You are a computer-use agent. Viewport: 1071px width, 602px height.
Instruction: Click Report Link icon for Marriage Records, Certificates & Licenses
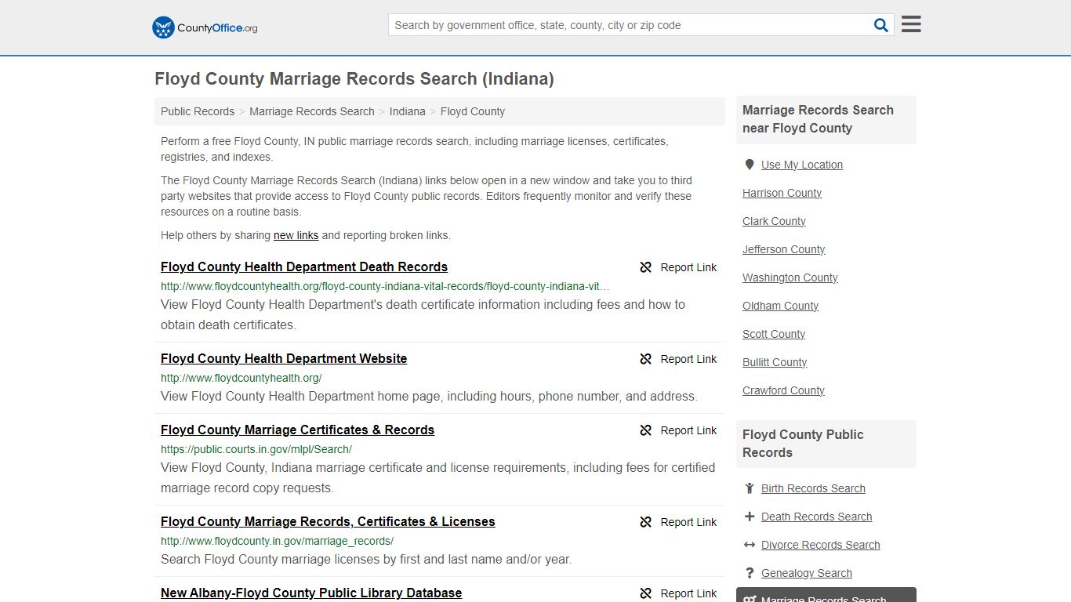[x=646, y=522]
